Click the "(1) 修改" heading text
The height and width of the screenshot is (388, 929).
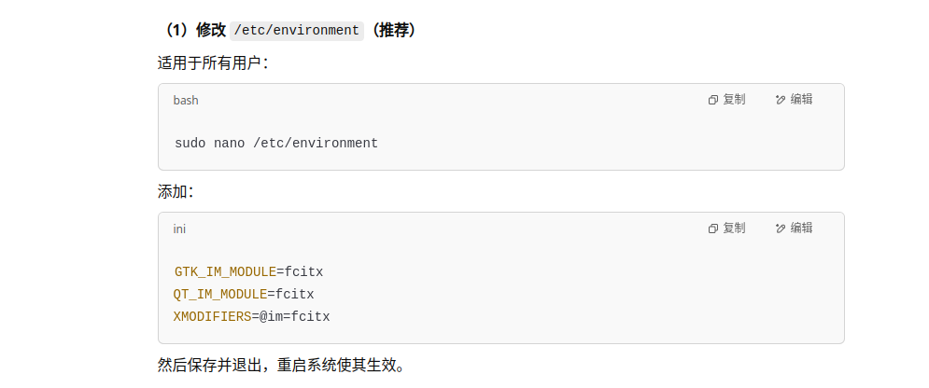[195, 30]
